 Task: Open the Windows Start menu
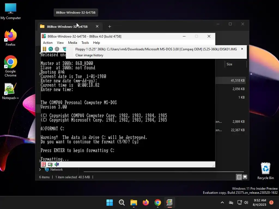110,202
